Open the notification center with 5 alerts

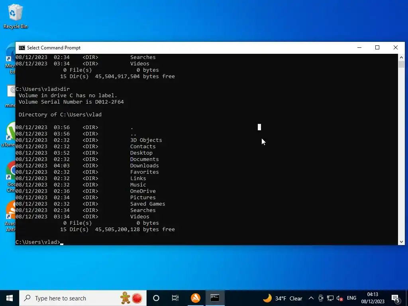(x=396, y=298)
